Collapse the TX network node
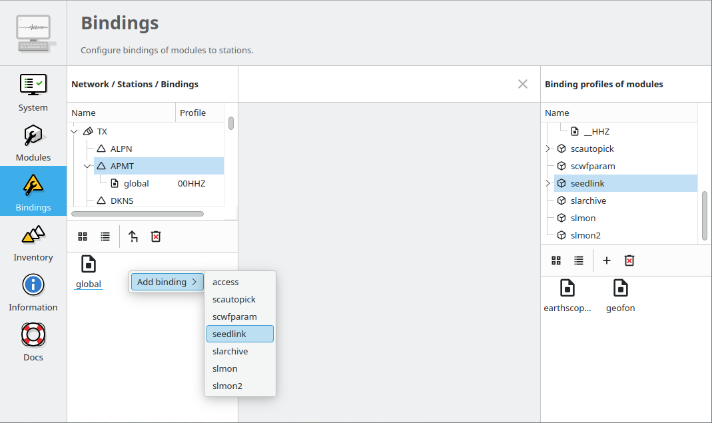The height and width of the screenshot is (423, 712). [74, 132]
